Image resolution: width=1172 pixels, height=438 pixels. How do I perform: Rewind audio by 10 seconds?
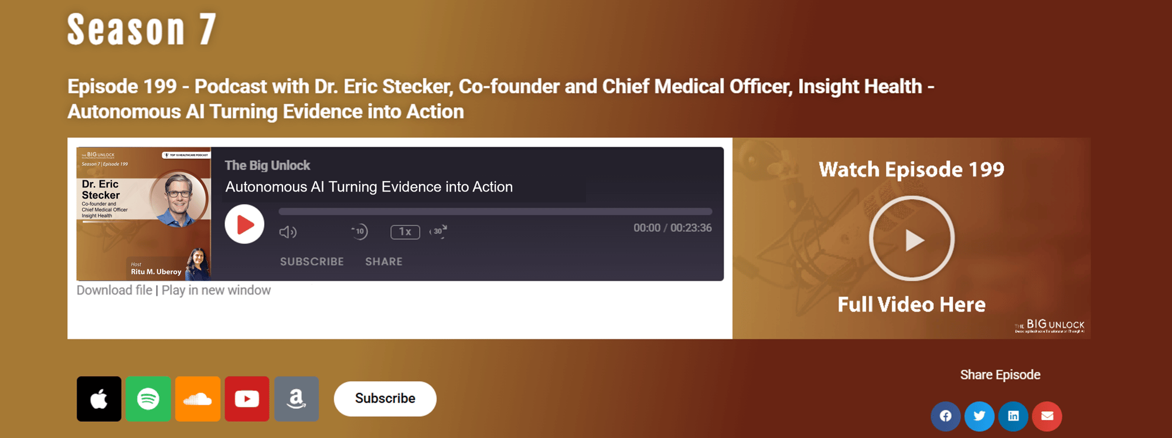click(359, 231)
